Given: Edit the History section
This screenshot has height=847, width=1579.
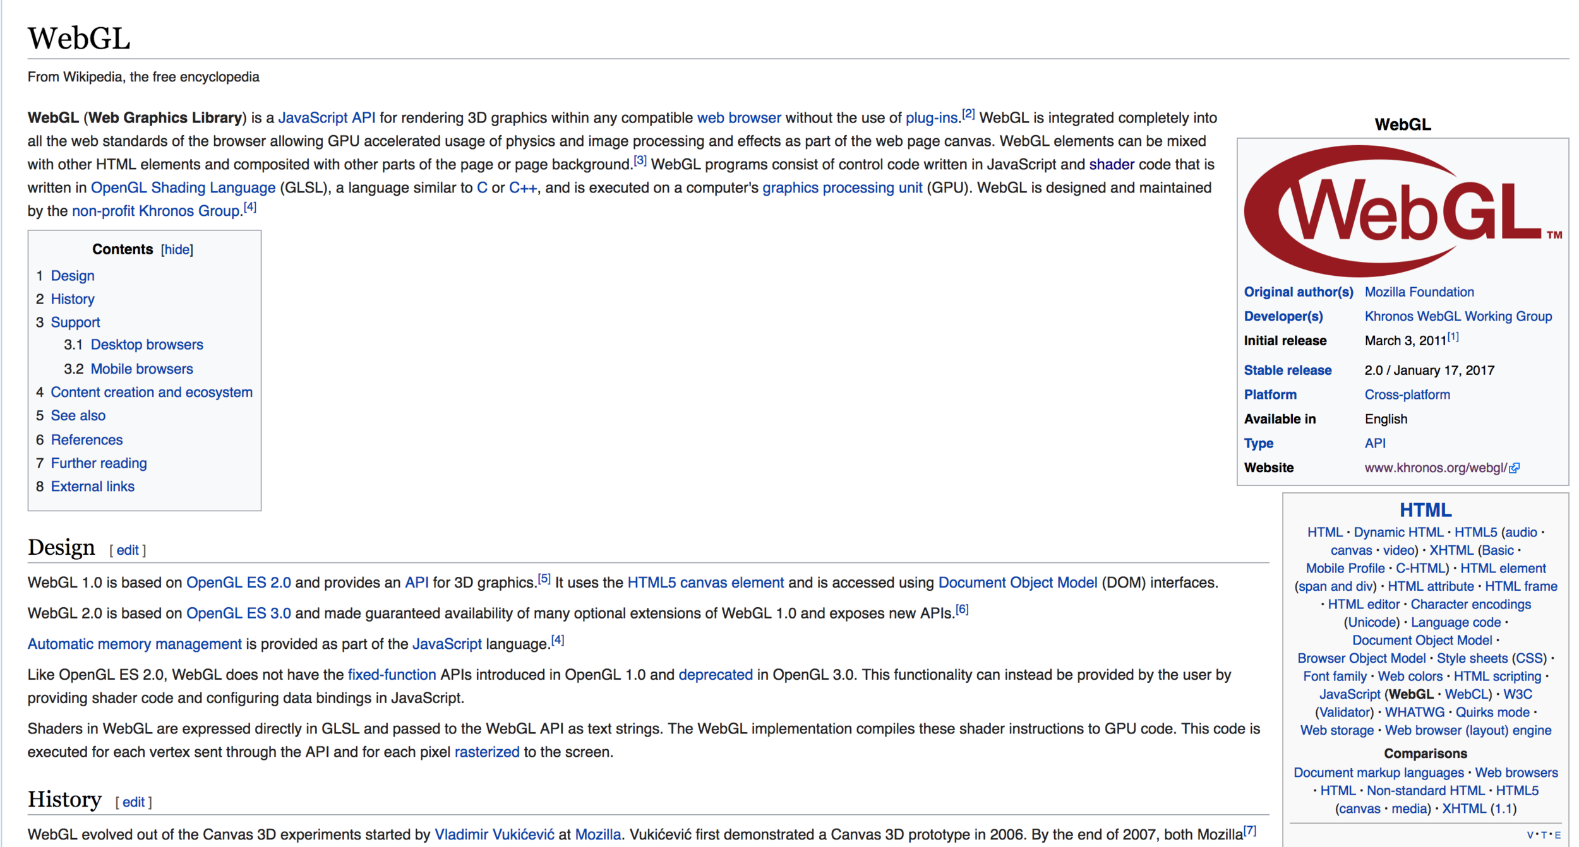Looking at the screenshot, I should pos(133,802).
